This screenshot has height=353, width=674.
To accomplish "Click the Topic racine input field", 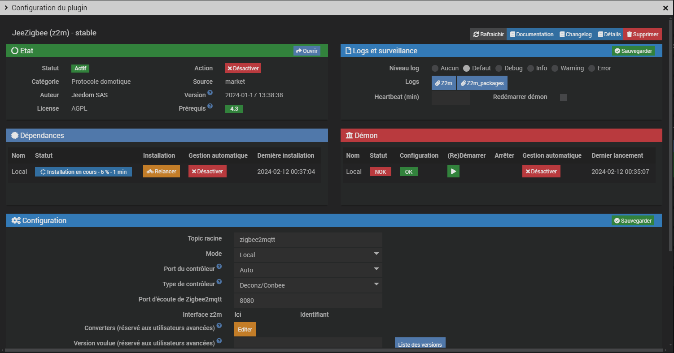I will 308,240.
